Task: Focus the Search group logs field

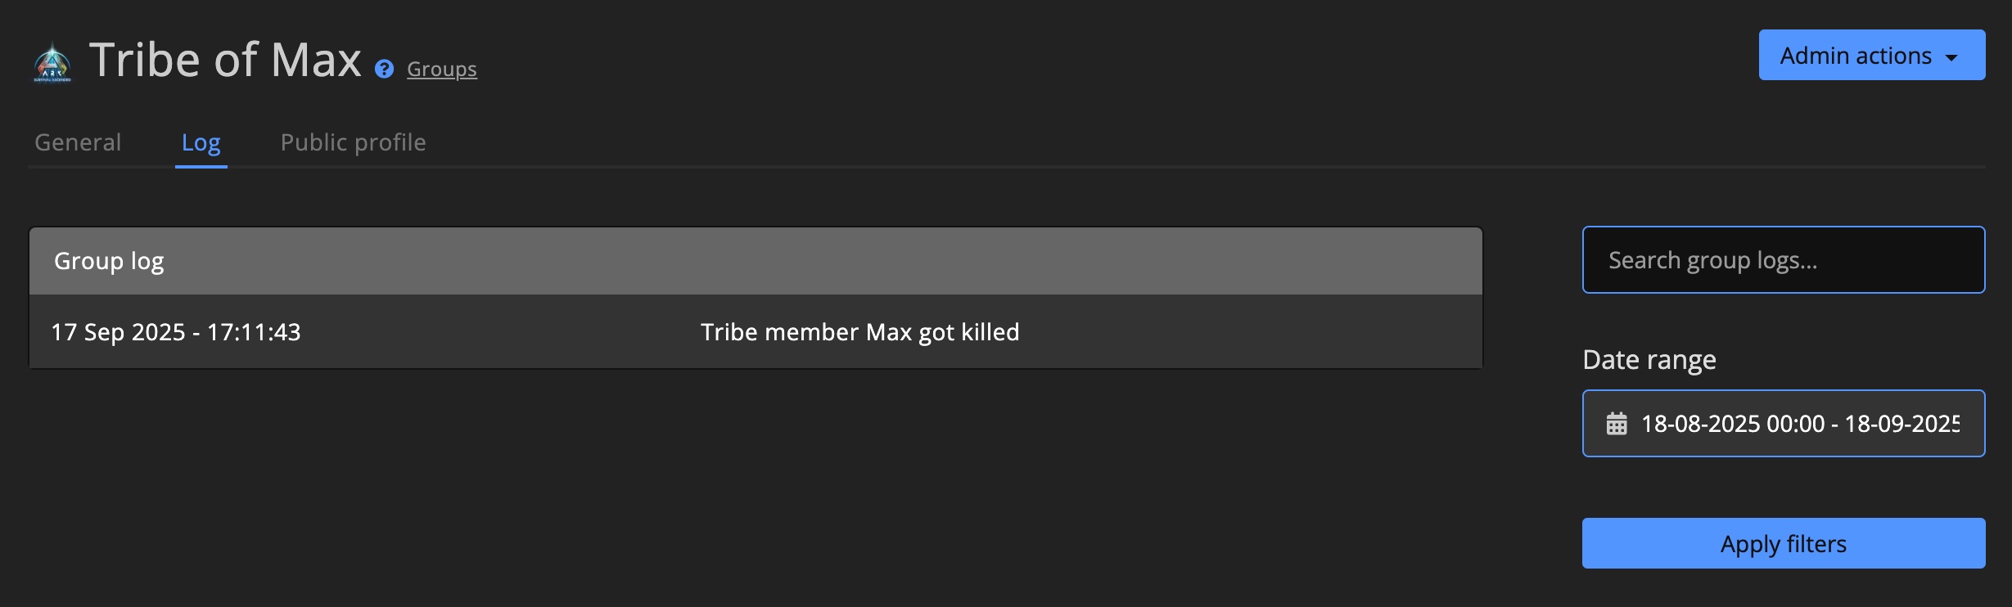Action: click(1783, 260)
